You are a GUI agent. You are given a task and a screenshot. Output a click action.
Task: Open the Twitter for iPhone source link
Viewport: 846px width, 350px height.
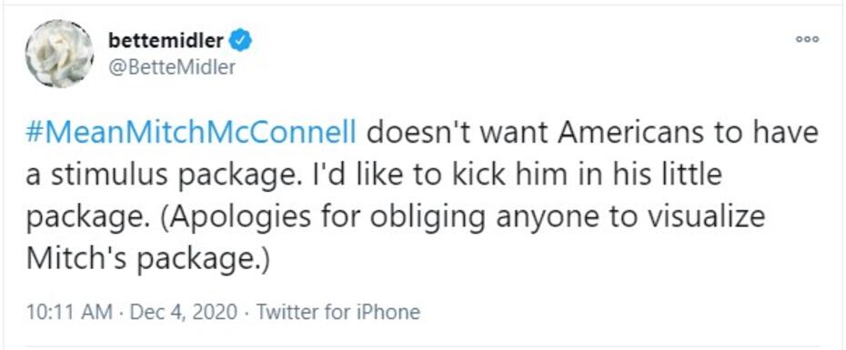pyautogui.click(x=337, y=312)
